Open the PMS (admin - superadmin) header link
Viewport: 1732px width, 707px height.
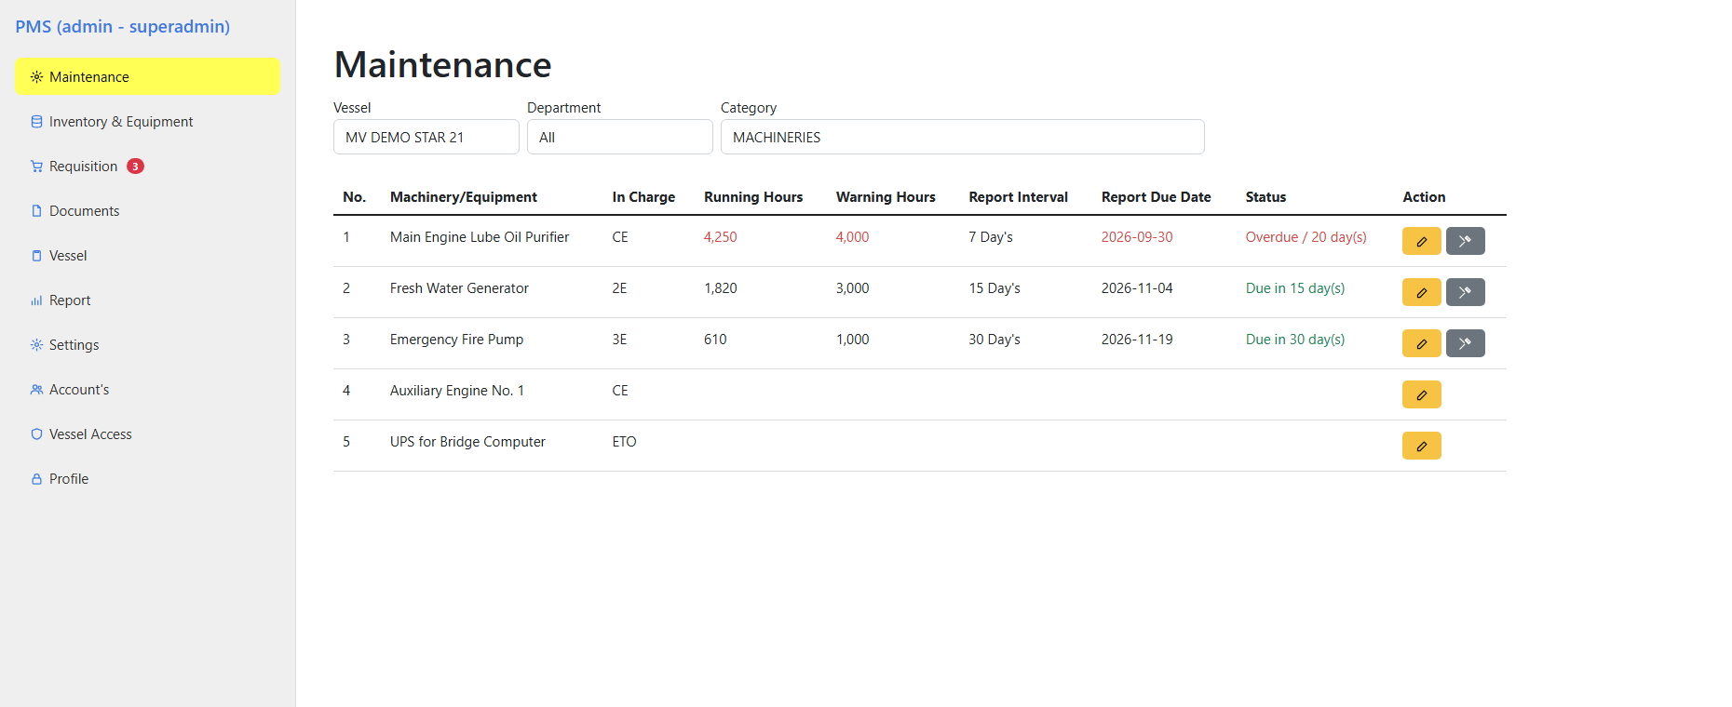click(122, 26)
